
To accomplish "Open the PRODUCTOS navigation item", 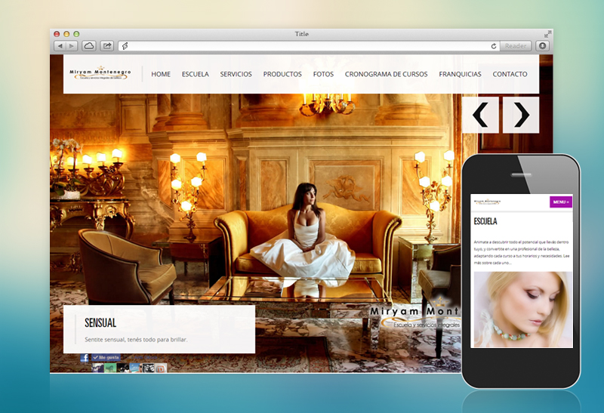I will tap(282, 74).
